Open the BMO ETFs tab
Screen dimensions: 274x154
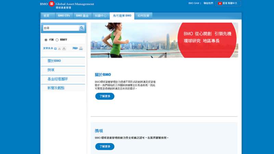pos(64,16)
